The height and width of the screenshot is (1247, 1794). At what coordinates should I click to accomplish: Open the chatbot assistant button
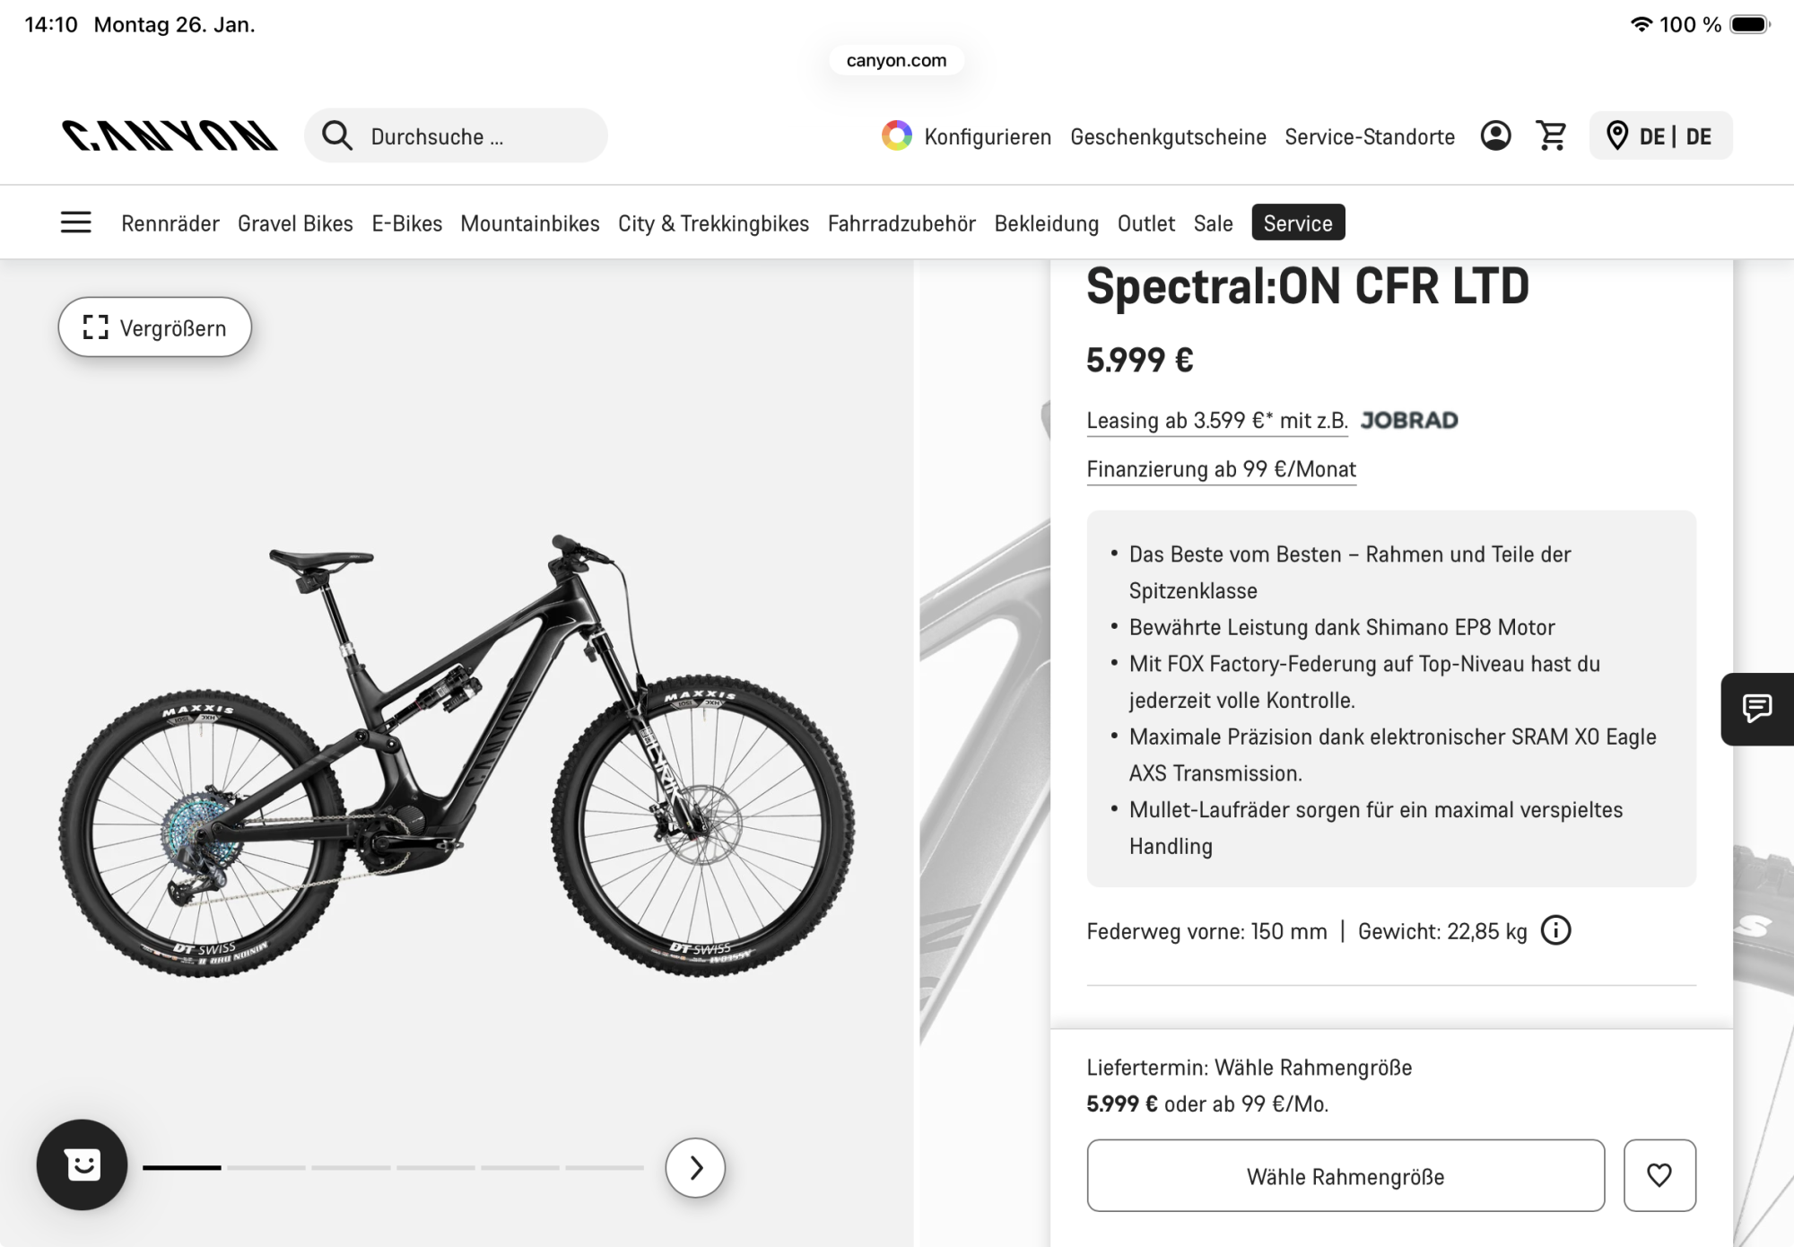tap(82, 1164)
